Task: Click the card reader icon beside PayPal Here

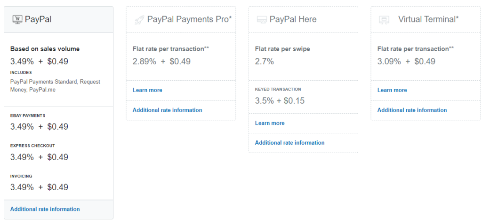Action: tap(262, 20)
